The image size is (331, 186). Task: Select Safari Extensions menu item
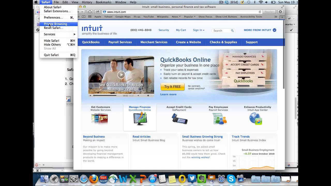click(x=58, y=11)
